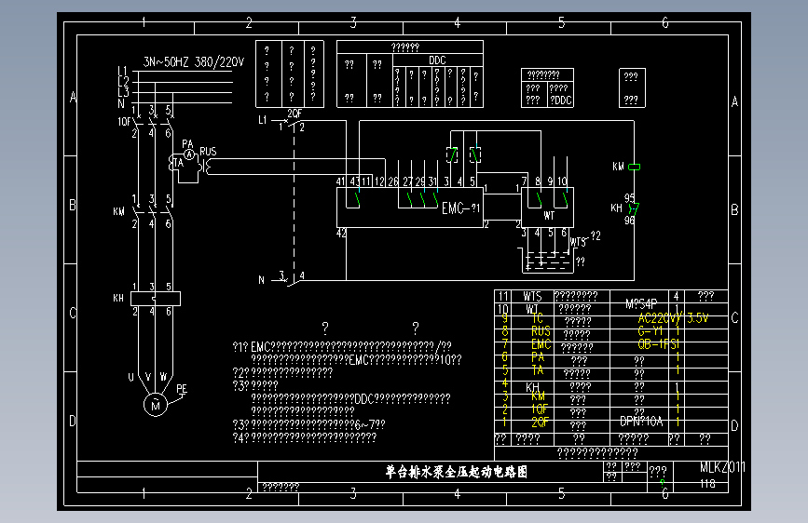Click the 'WT' label inside level controller box
This screenshot has height=523, width=808.
pos(549,215)
